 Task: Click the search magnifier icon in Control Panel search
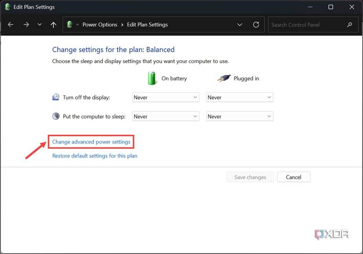point(349,25)
